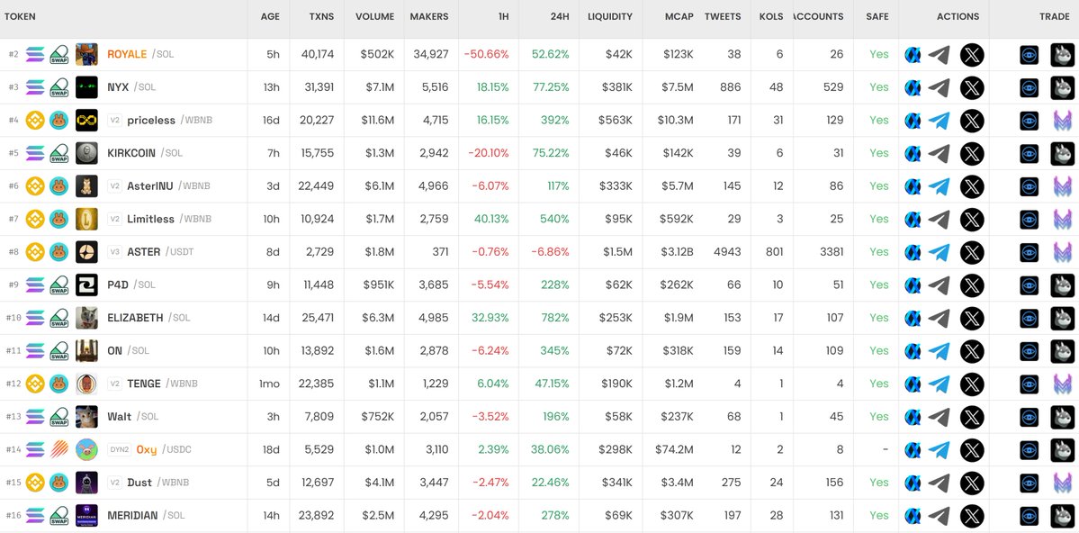Open the X (Twitter) icon for MERIDIAN
Image resolution: width=1079 pixels, height=533 pixels.
pos(972,516)
